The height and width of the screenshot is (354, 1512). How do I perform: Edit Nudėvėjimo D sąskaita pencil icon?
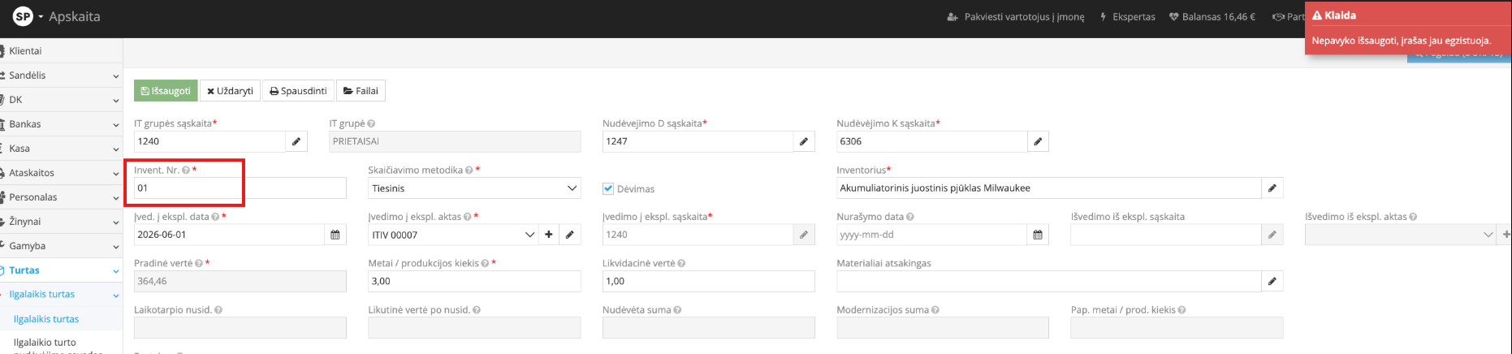point(804,141)
